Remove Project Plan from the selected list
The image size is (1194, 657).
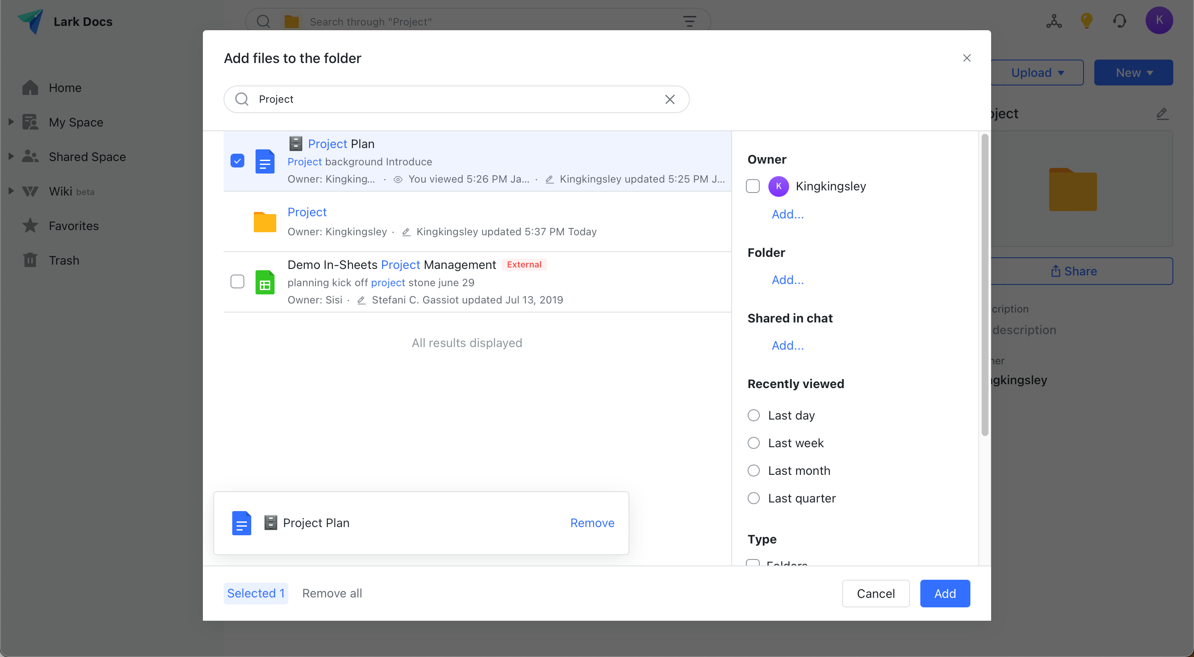coord(592,523)
